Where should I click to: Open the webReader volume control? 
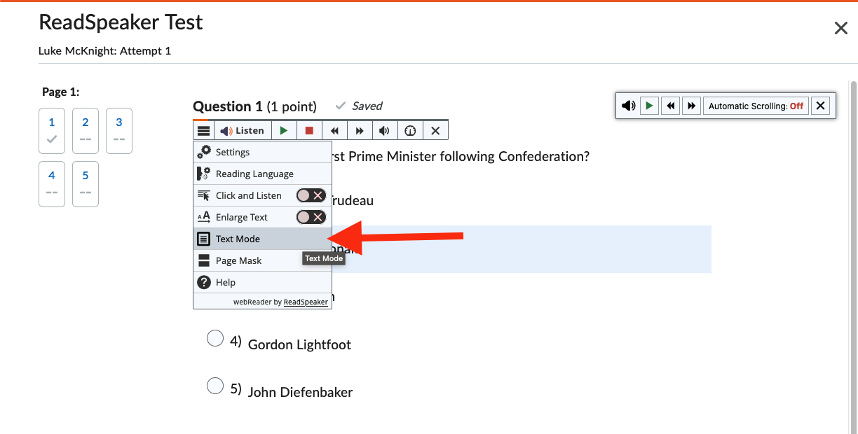pos(385,130)
